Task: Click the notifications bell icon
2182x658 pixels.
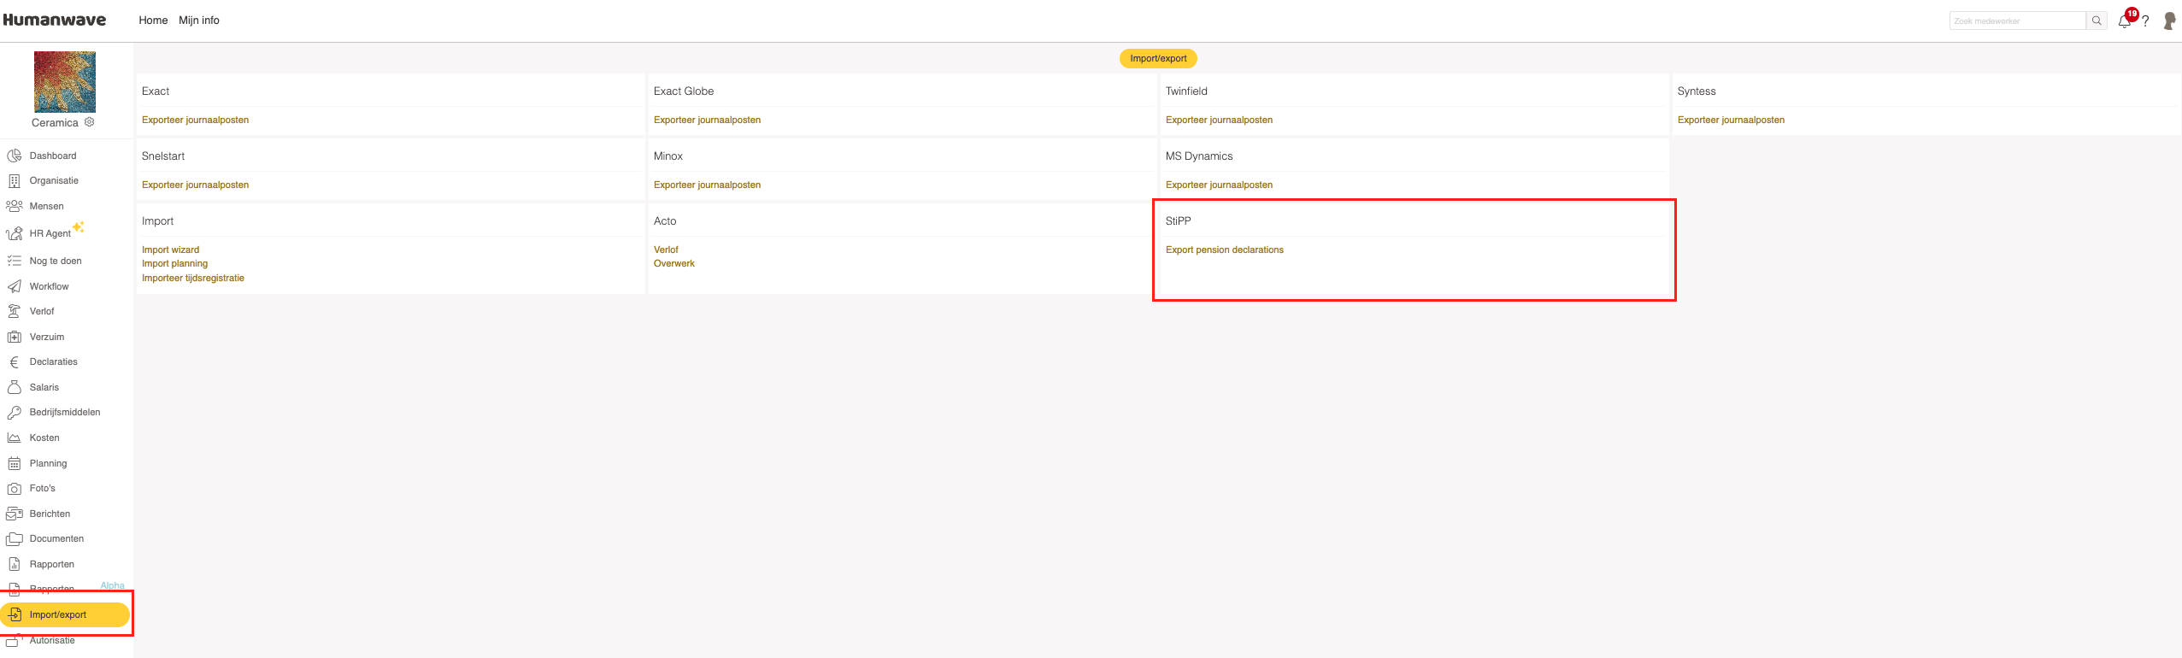Action: [2124, 21]
